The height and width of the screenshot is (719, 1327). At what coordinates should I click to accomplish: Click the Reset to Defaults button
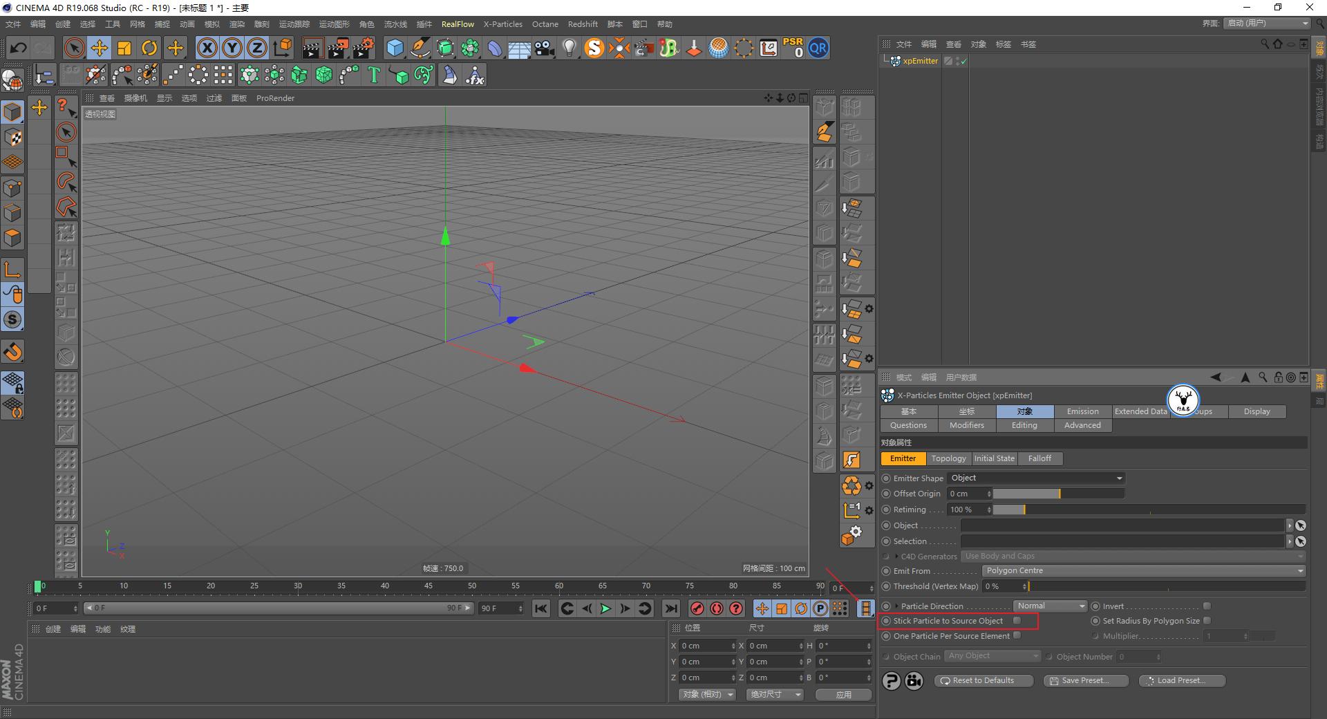coord(984,681)
